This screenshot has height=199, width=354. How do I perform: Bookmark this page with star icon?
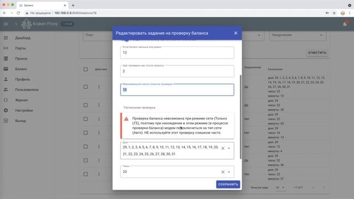[334, 13]
